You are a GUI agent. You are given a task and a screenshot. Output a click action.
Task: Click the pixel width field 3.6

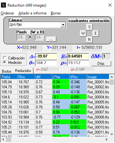pos(21,37)
